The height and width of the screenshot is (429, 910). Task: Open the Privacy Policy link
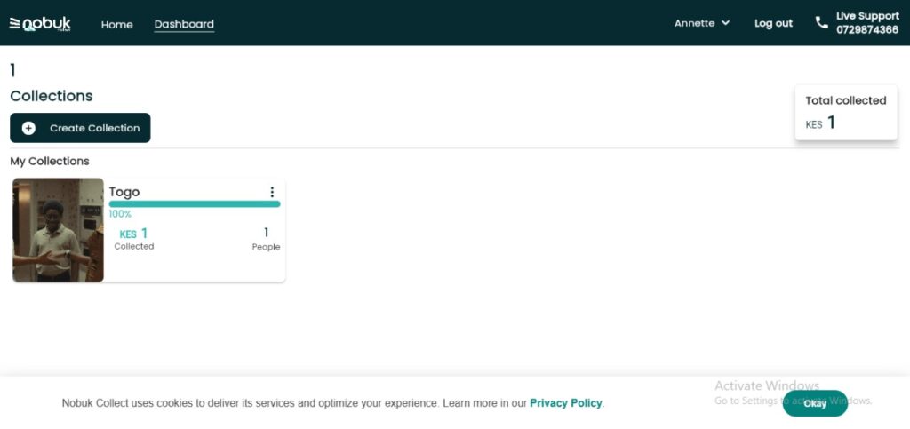point(565,403)
